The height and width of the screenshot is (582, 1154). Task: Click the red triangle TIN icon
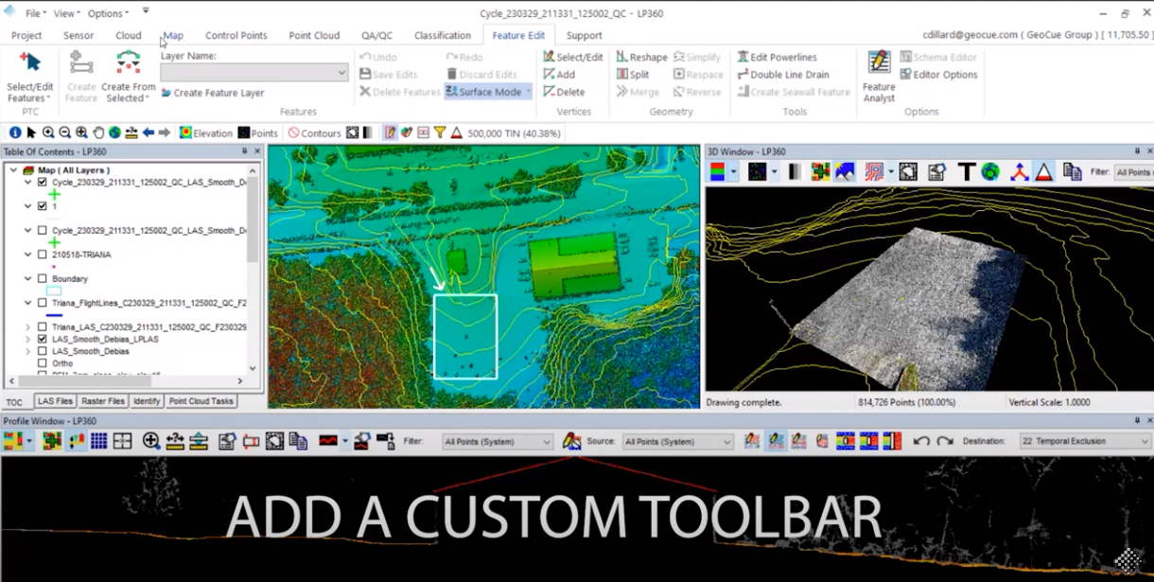(x=457, y=133)
